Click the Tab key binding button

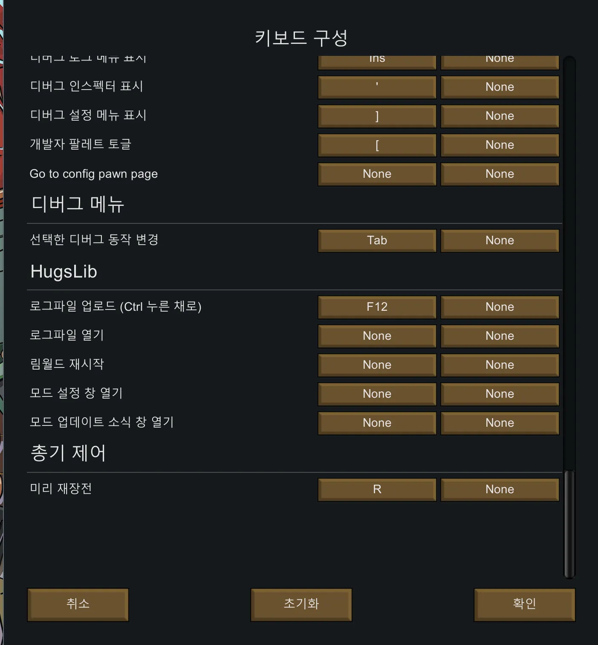377,240
